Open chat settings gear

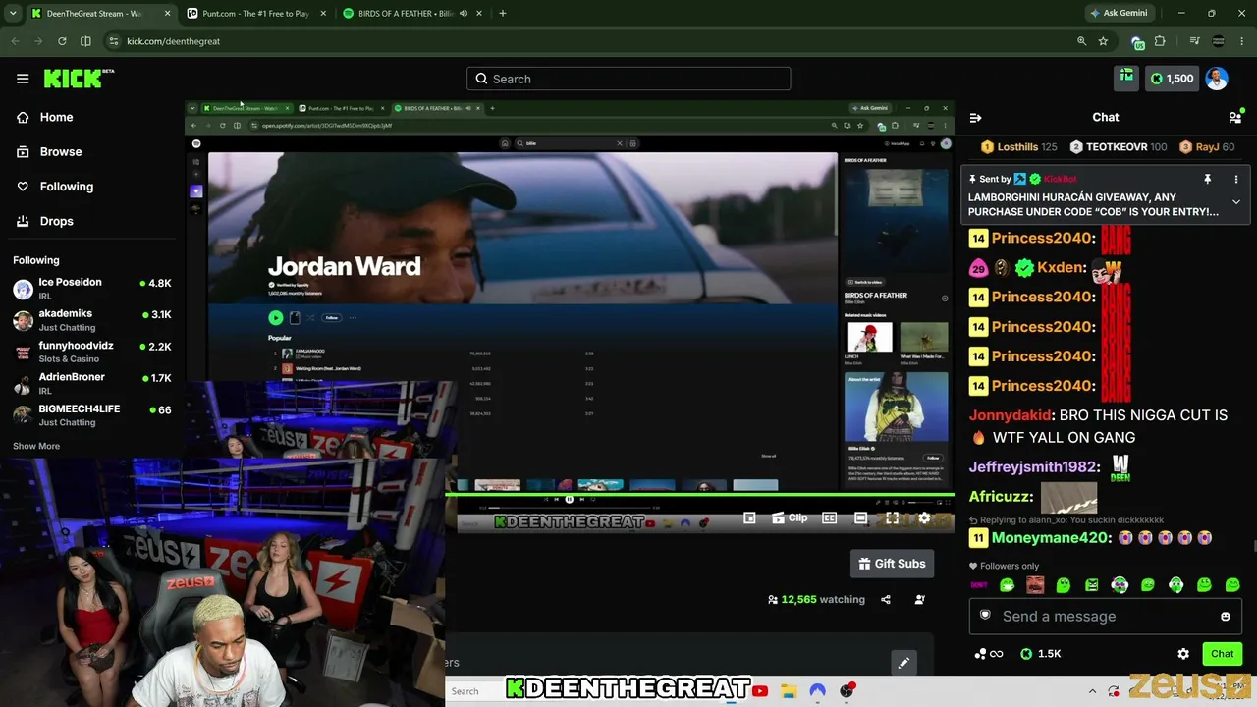(1183, 654)
